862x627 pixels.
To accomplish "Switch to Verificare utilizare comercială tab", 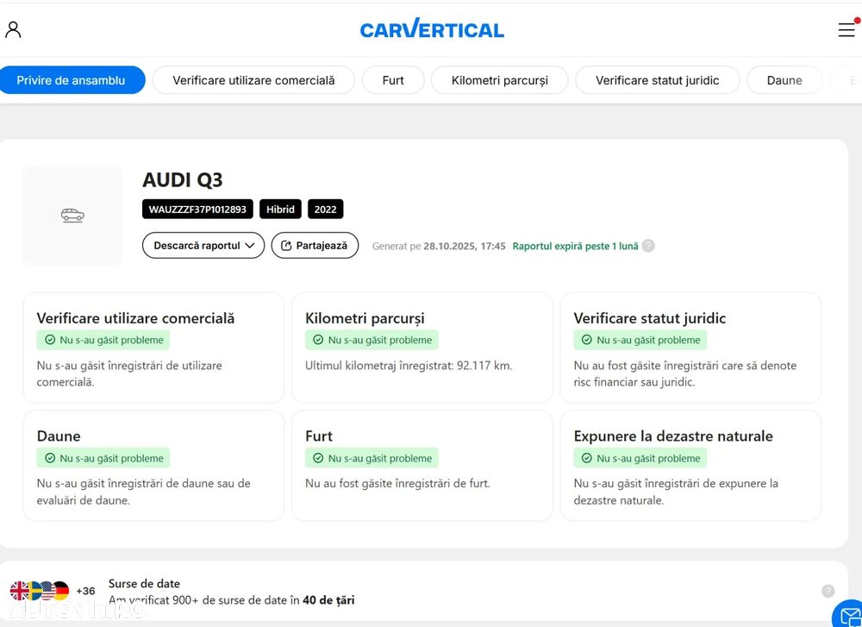I will [x=253, y=80].
